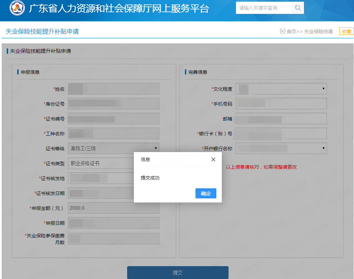This screenshot has height=279, width=354.
Task: Click the circular arrow icon beside 首页
Action: click(282, 31)
